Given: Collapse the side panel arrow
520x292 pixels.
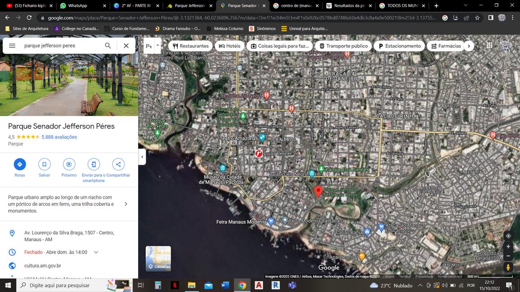Looking at the screenshot, I should pos(142,157).
